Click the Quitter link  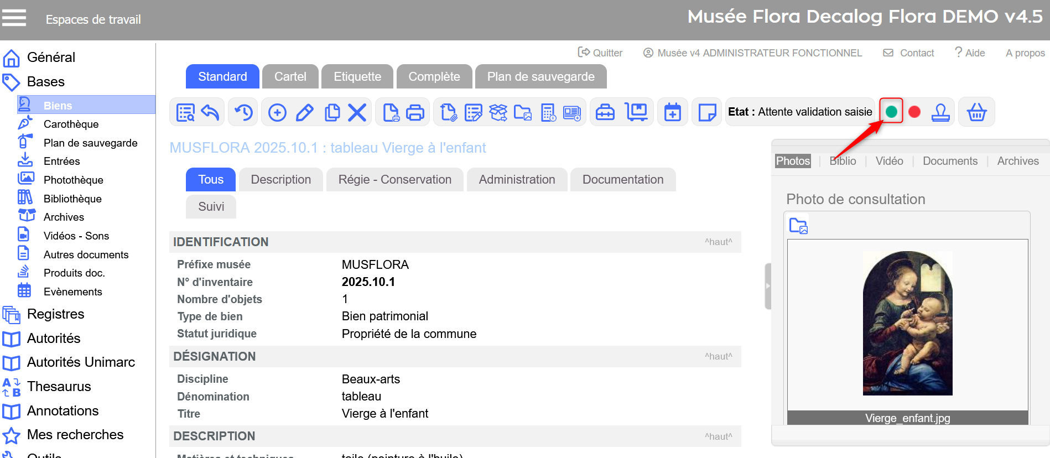[600, 53]
